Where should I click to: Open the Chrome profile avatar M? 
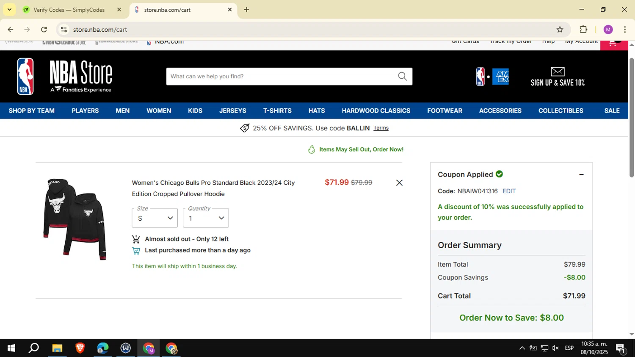tap(608, 30)
